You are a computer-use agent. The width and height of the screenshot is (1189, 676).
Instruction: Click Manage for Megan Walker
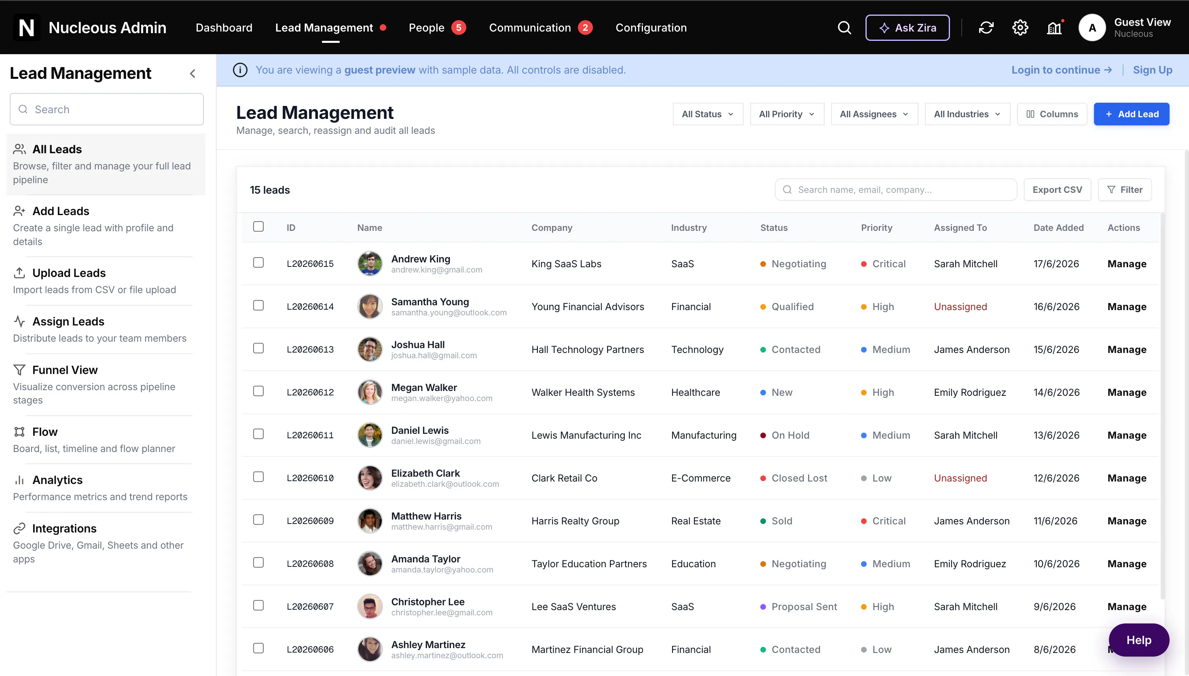click(1127, 392)
